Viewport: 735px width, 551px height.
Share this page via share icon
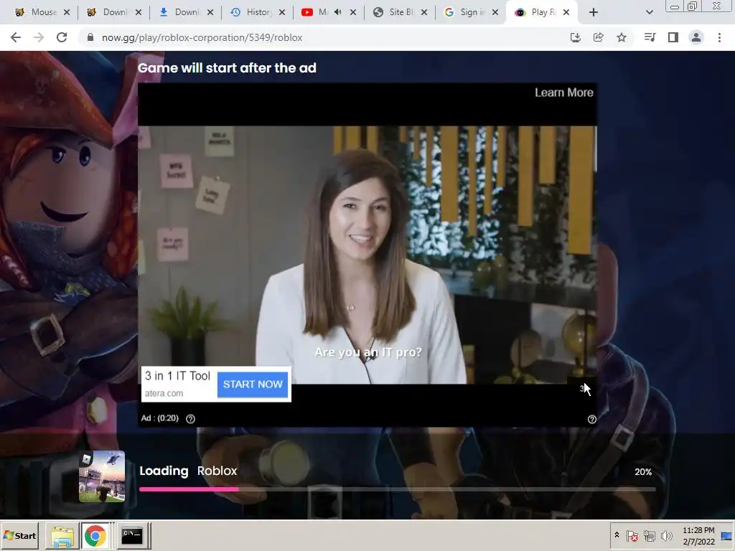click(598, 37)
